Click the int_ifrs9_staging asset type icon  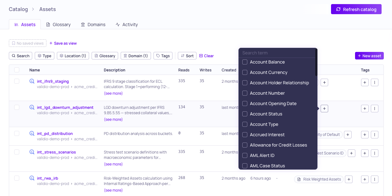(32, 81)
